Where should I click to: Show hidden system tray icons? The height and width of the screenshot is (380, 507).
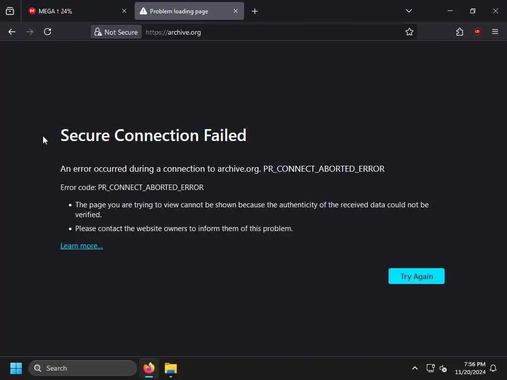pos(414,368)
